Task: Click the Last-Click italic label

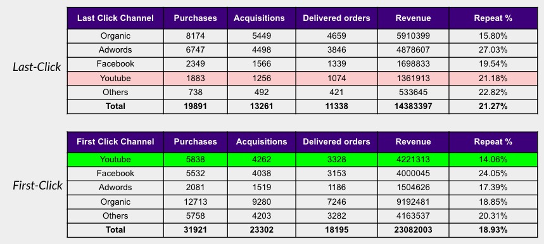Action: coord(37,67)
